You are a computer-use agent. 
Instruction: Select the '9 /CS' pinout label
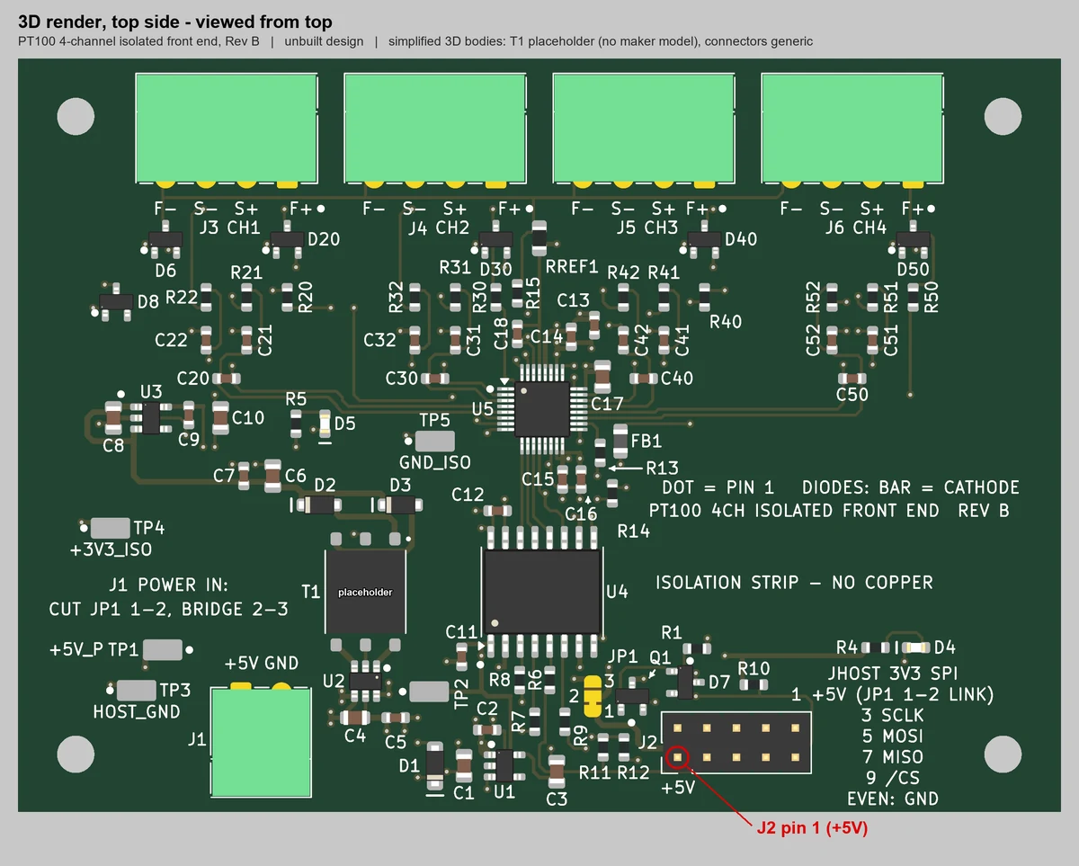click(892, 778)
